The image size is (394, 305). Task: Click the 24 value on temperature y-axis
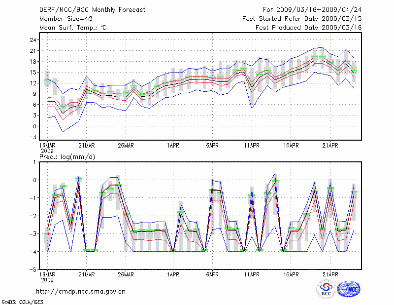33,40
